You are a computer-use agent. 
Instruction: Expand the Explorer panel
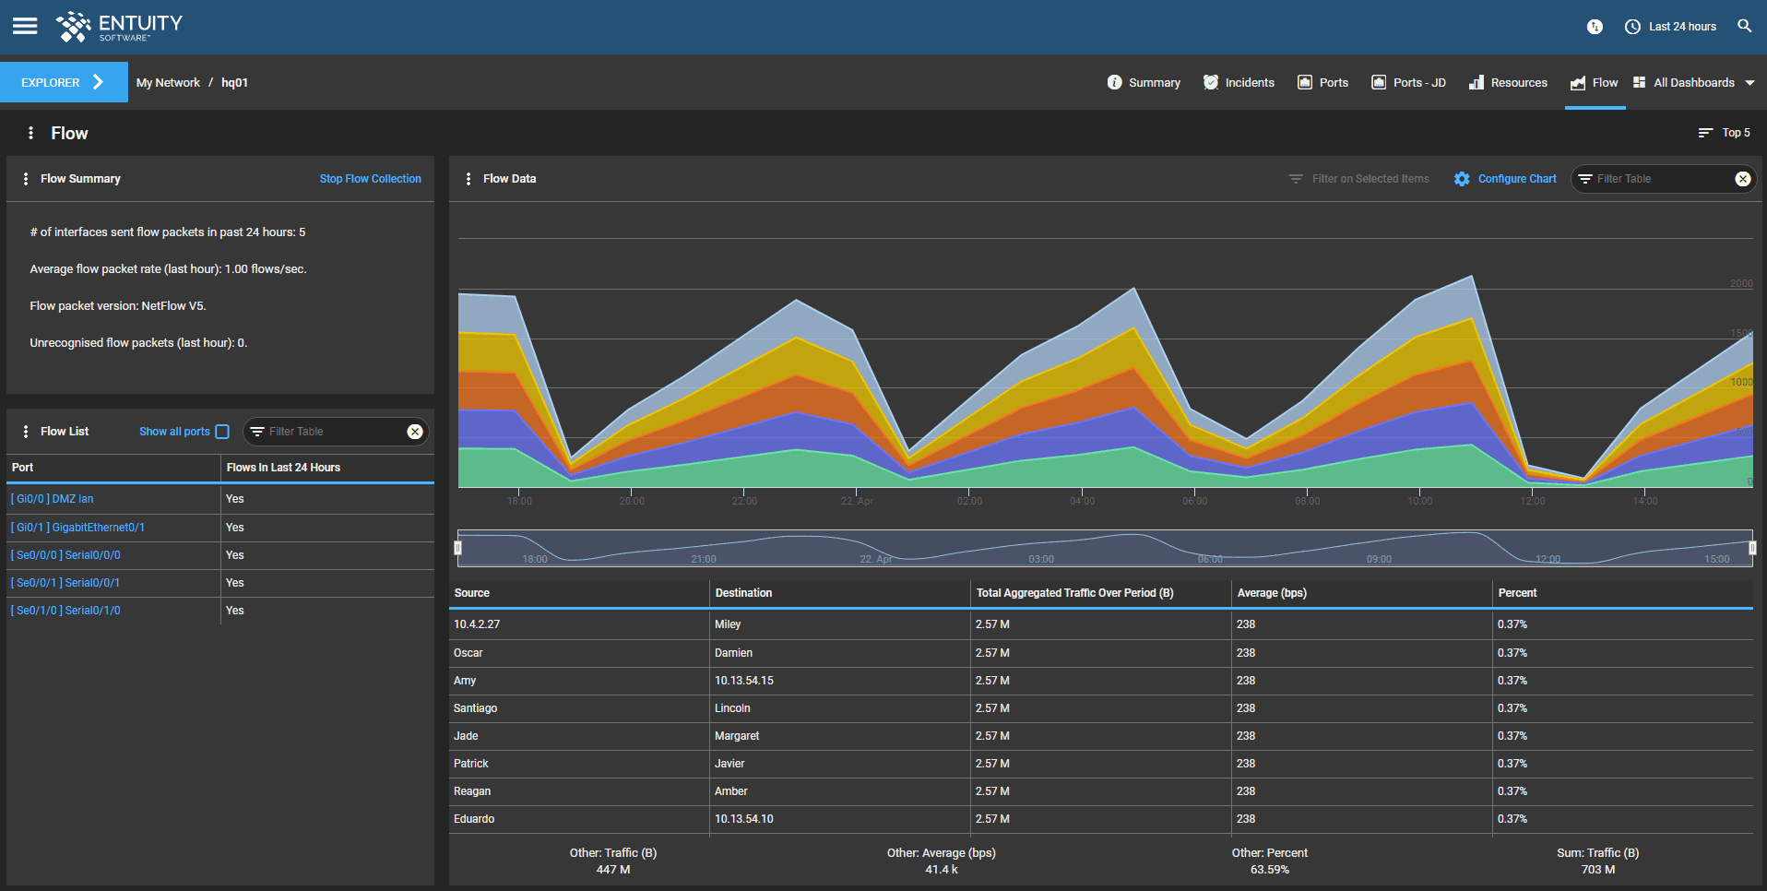point(64,82)
